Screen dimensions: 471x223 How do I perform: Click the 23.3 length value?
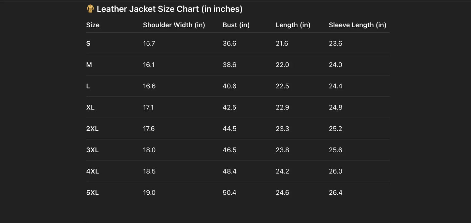coord(282,129)
